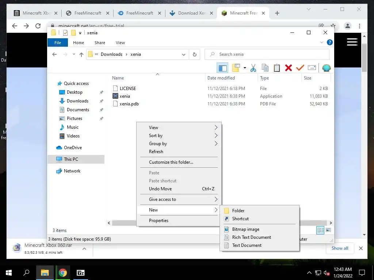Image resolution: width=374 pixels, height=280 pixels.
Task: Open minecraft.net hamburger menu
Action: pos(352,42)
